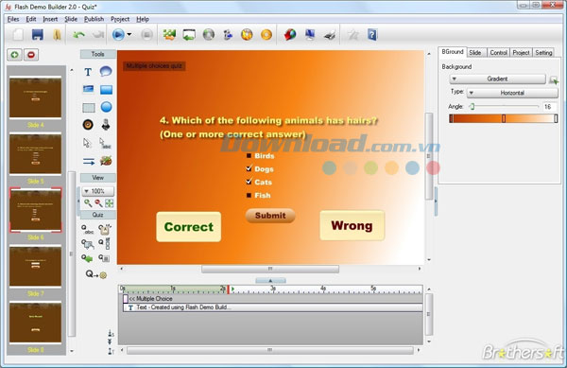Click the Correct feedback box
567x368 pixels.
[x=189, y=226]
